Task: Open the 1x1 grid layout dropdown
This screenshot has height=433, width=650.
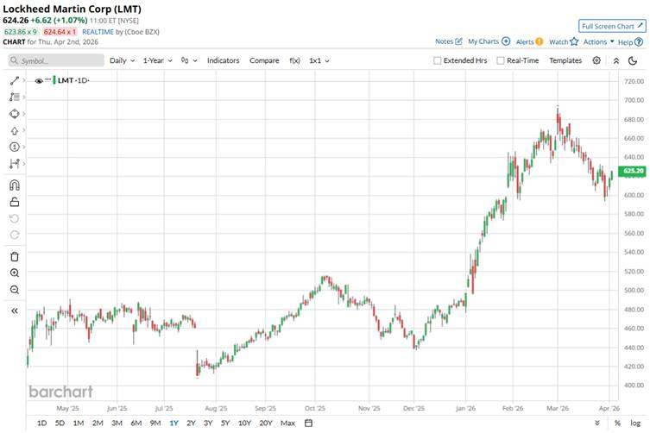Action: point(319,60)
